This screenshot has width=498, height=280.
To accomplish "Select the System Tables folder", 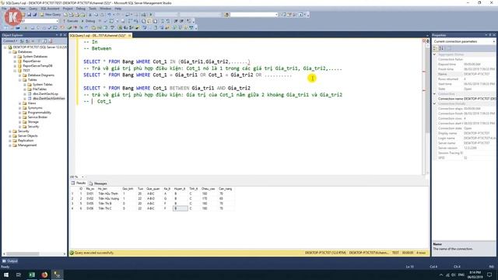I will coord(42,85).
